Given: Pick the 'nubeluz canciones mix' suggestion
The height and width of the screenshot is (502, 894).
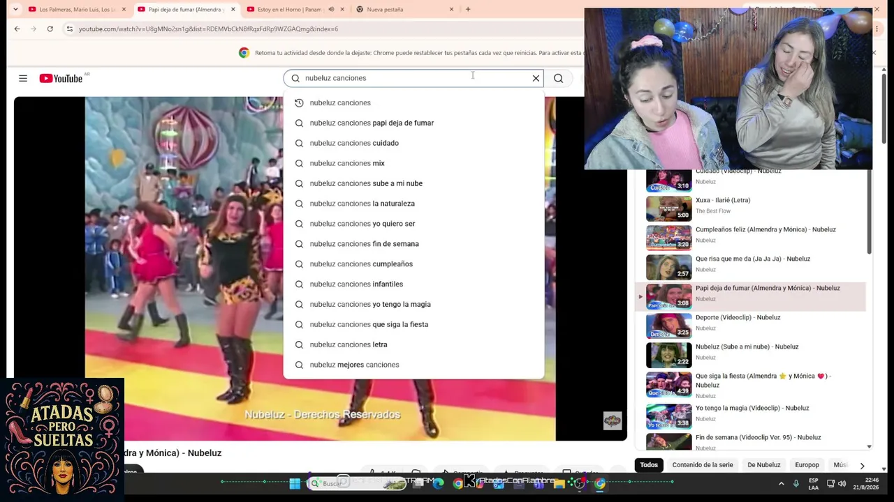Looking at the screenshot, I should point(413,163).
